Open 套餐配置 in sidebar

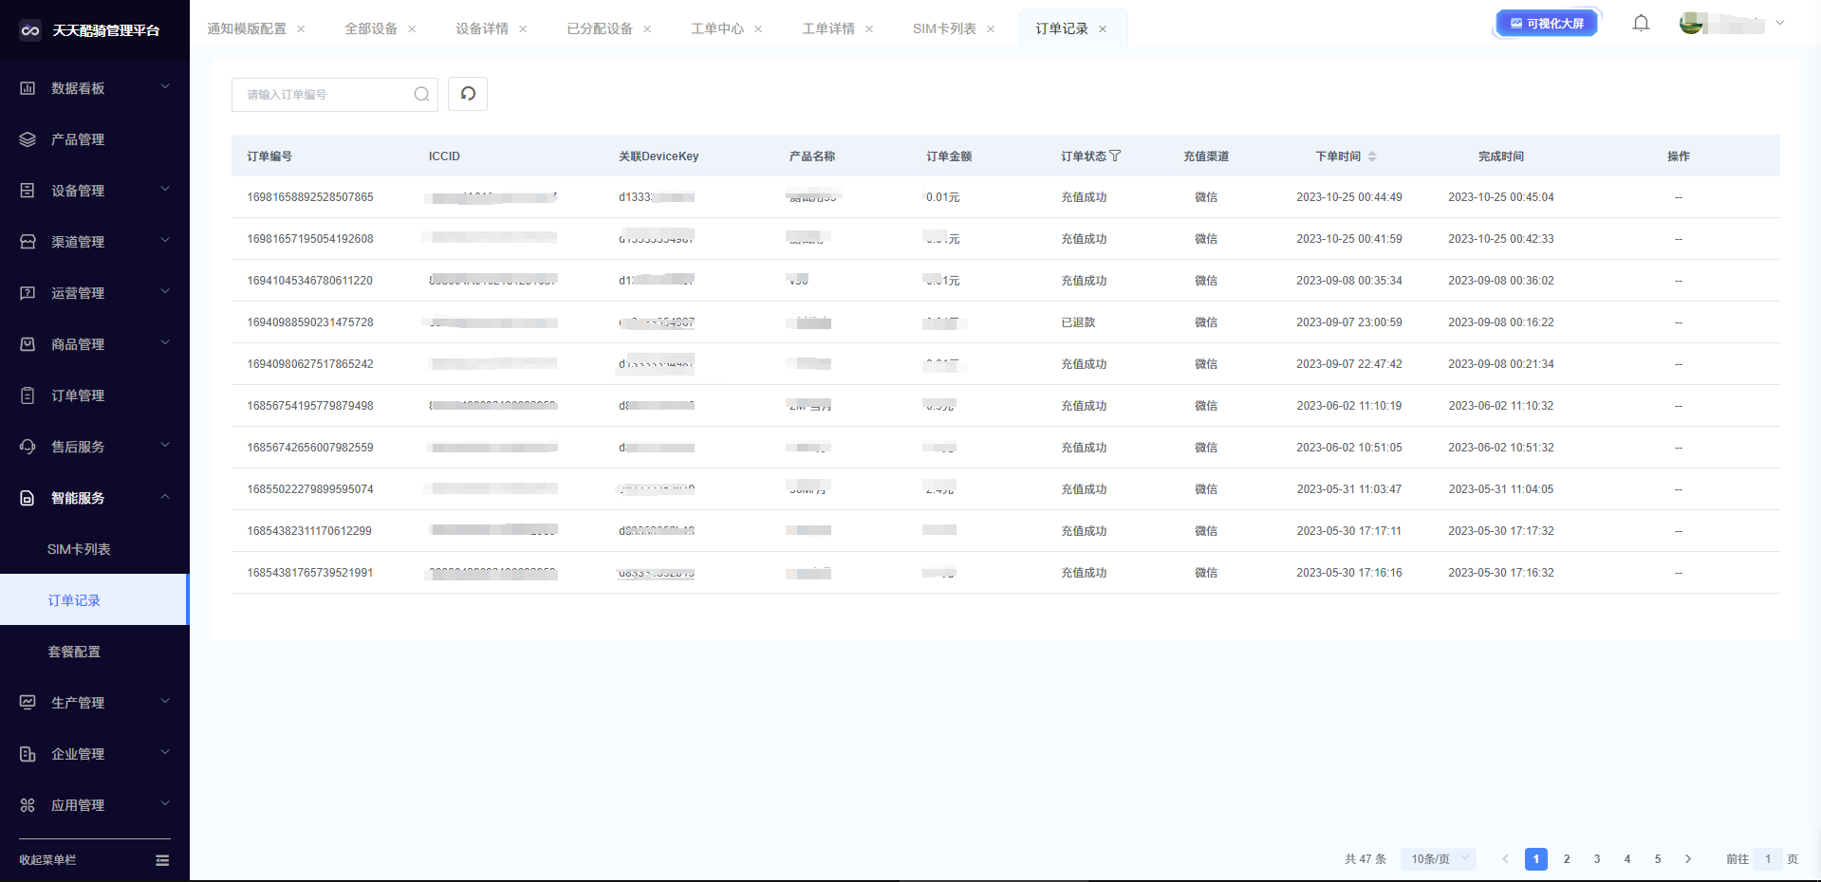pyautogui.click(x=74, y=652)
